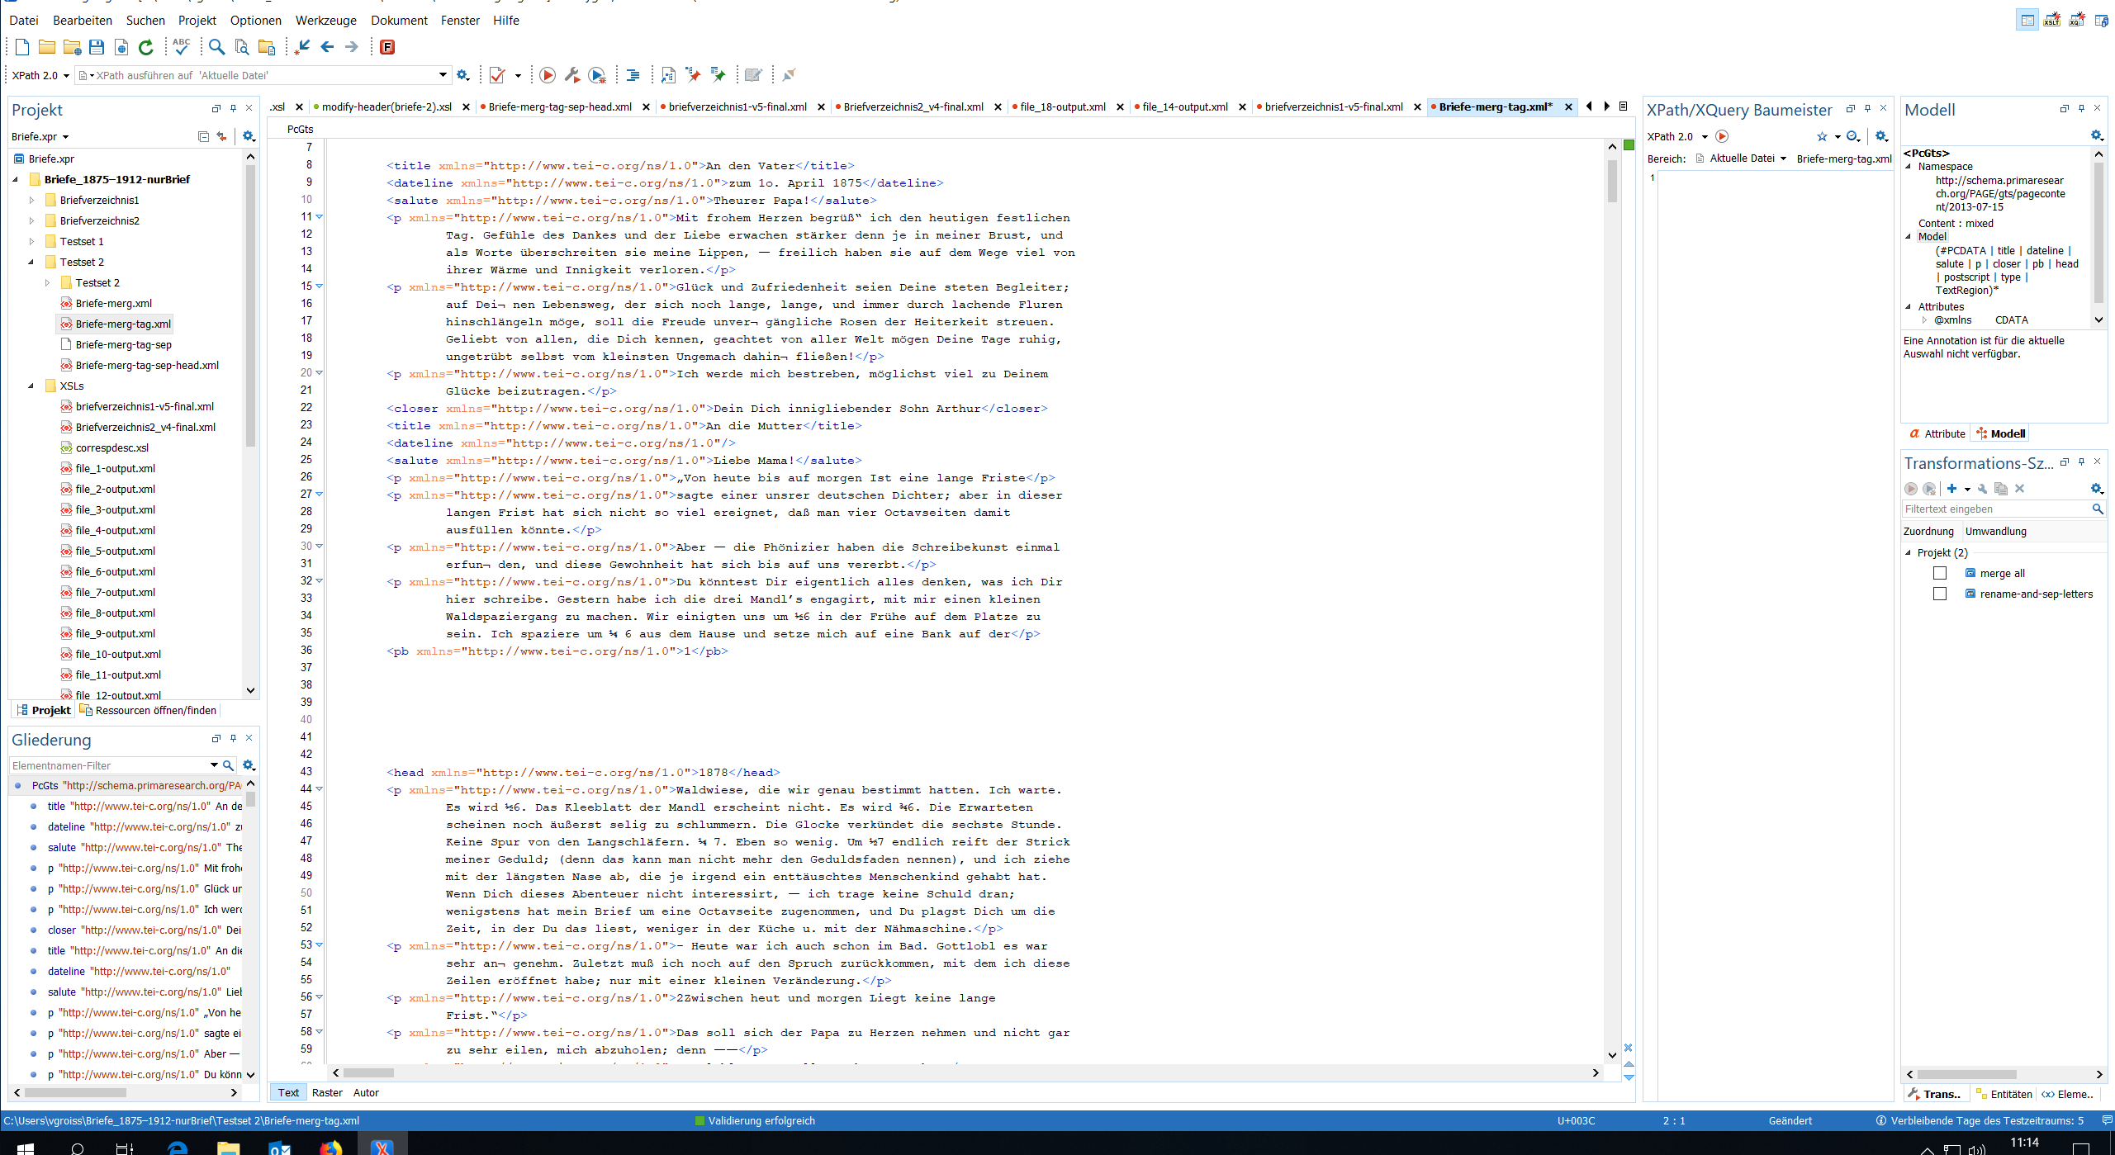Collapse the XSLs folder
This screenshot has height=1155, width=2115.
coord(31,386)
